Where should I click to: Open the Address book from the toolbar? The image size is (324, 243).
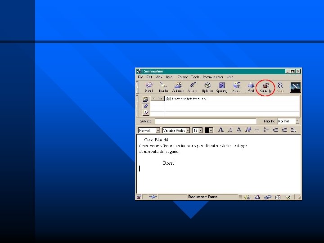point(178,87)
